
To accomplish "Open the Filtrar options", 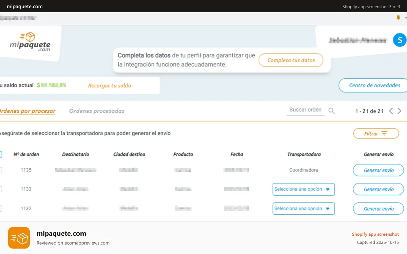I will point(376,133).
